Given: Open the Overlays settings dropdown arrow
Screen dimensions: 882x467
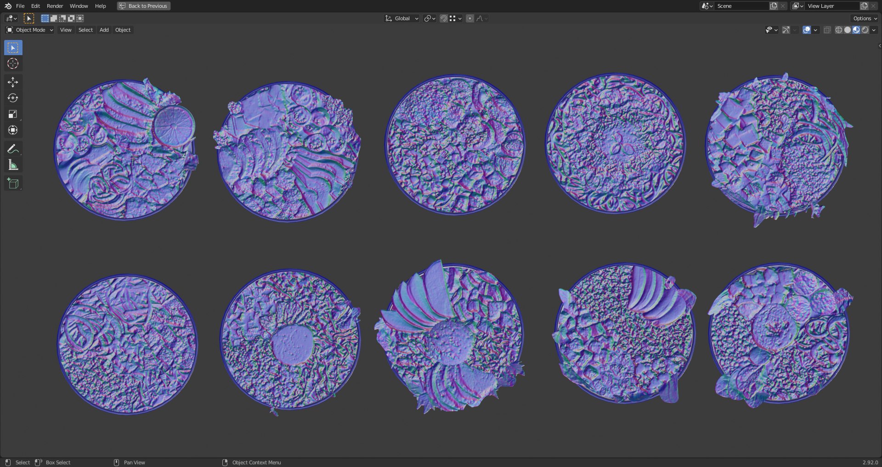Looking at the screenshot, I should tap(815, 30).
